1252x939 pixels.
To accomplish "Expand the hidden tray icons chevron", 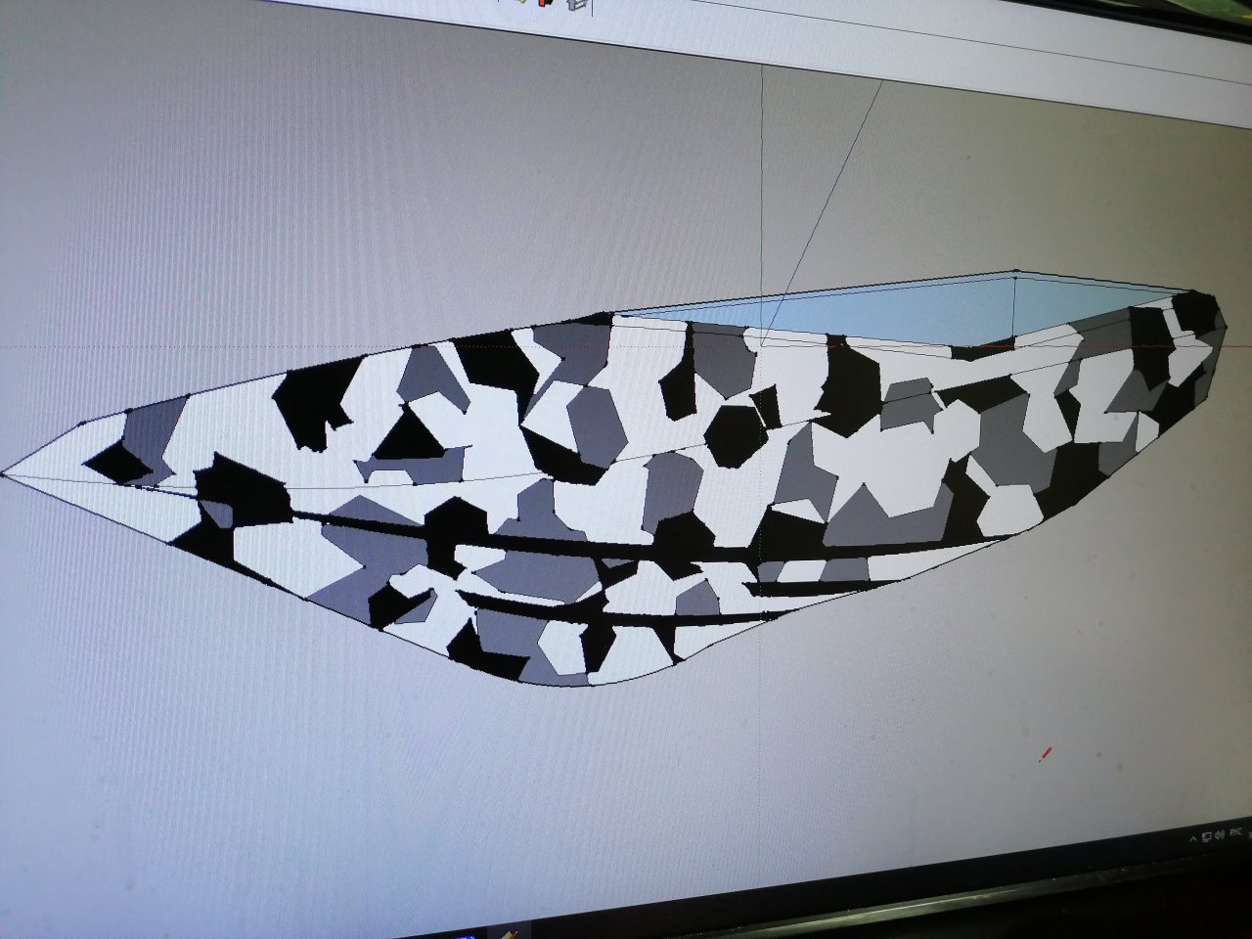I will pos(1192,838).
